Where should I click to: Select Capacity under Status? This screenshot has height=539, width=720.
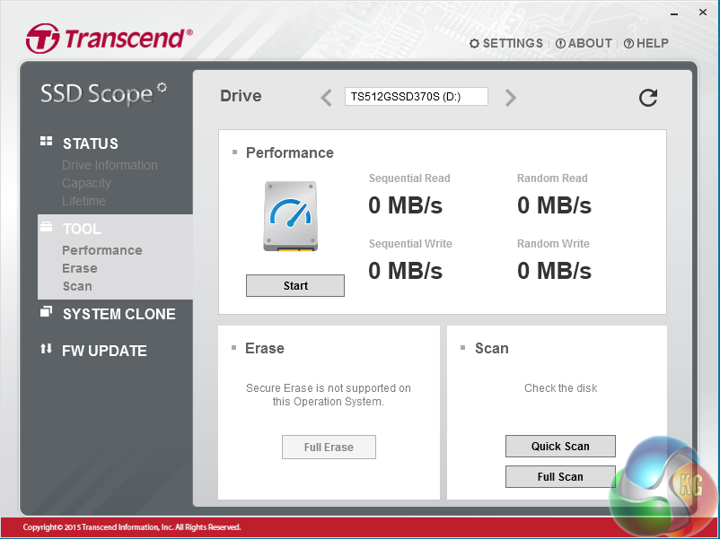click(86, 183)
